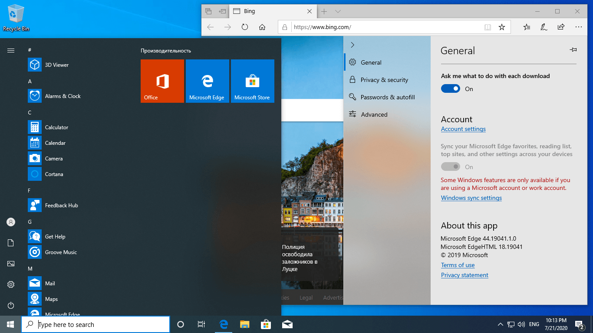Open Documents from Start sidebar

(x=11, y=243)
